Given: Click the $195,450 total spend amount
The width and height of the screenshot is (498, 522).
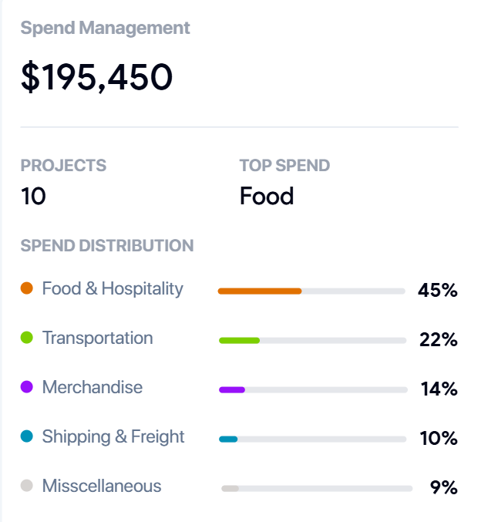Looking at the screenshot, I should [97, 77].
